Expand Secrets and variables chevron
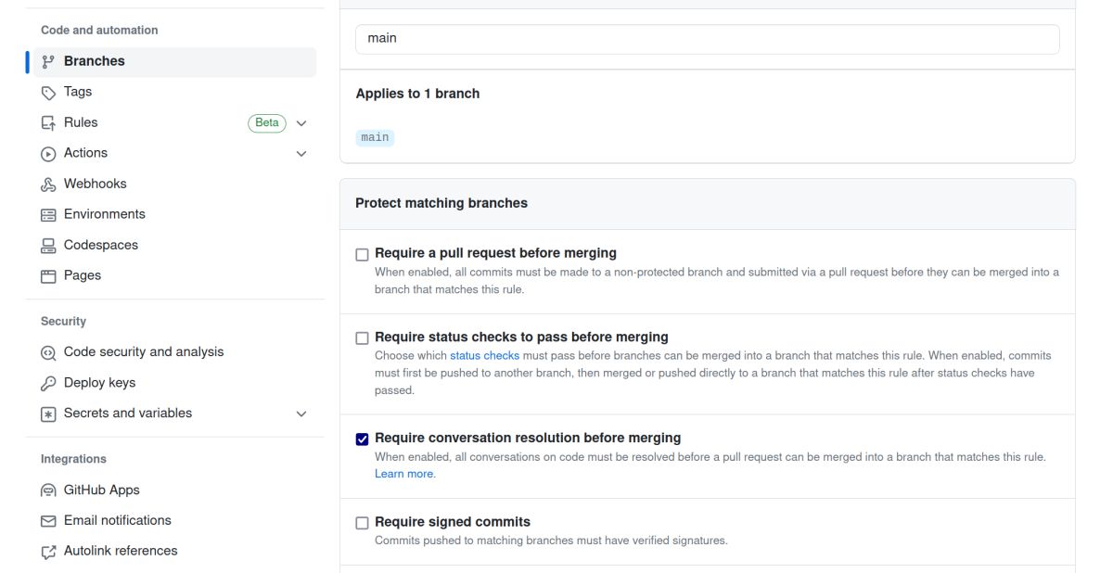1113x573 pixels. [x=301, y=414]
